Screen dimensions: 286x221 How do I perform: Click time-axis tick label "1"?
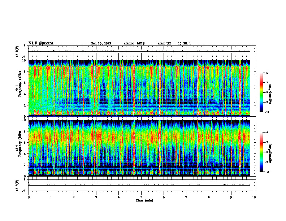[51, 197]
